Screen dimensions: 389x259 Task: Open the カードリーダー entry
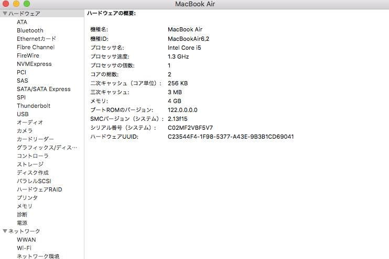pyautogui.click(x=35, y=139)
